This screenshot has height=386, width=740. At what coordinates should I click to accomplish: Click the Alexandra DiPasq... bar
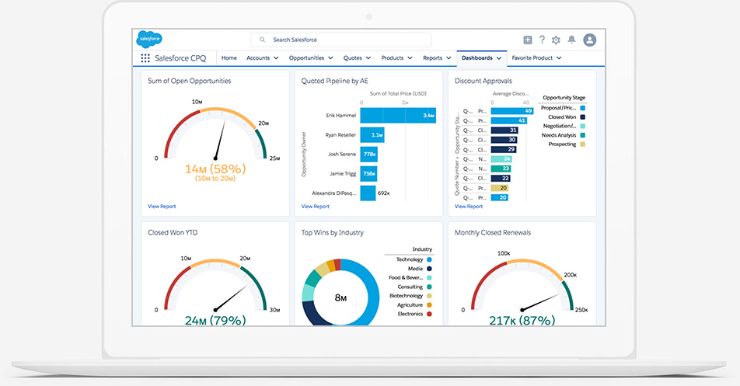tap(368, 193)
